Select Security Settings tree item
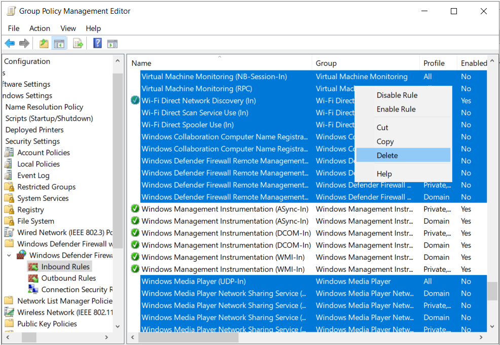Screen dimensions: 500x345 32,141
